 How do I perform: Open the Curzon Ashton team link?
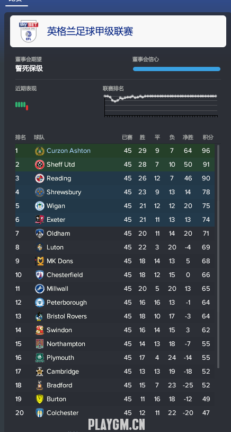click(x=68, y=151)
